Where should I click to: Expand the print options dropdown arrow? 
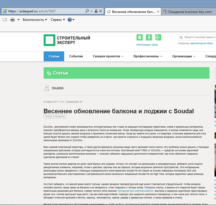pyautogui.click(x=18, y=20)
